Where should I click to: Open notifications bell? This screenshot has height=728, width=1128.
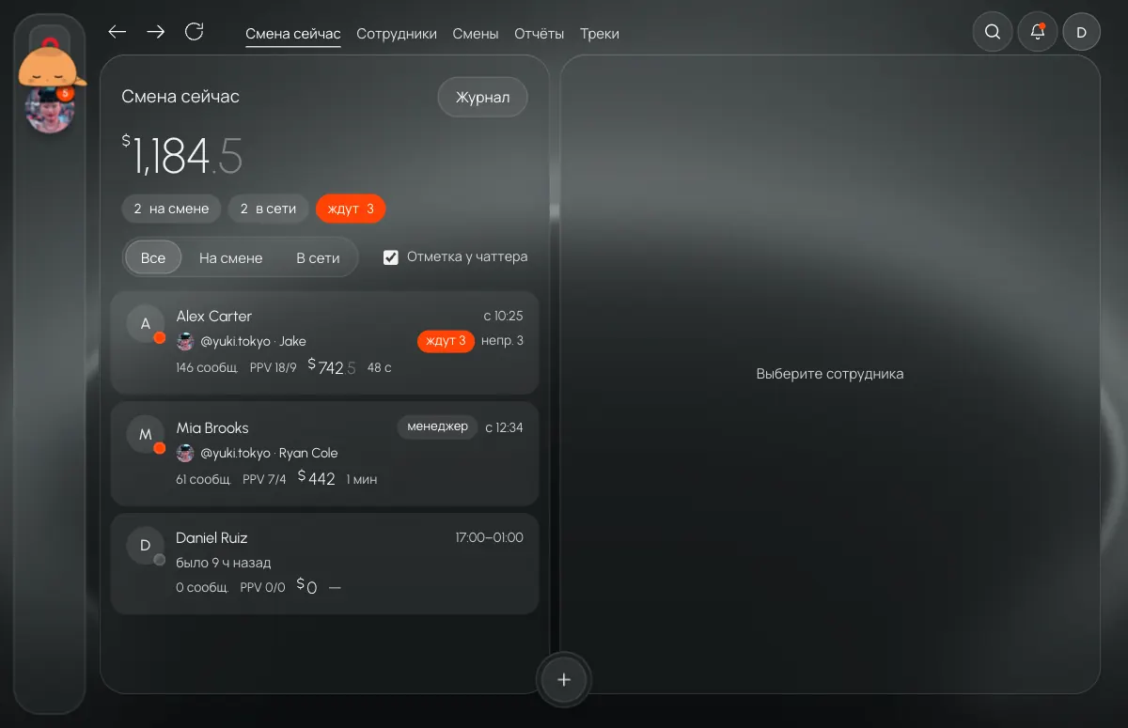click(x=1038, y=32)
